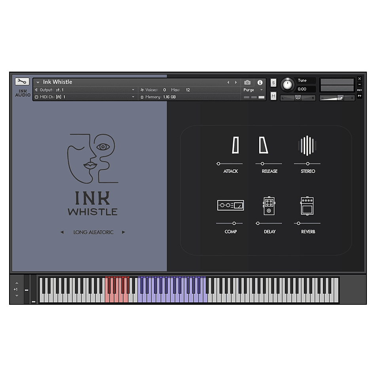376x376 pixels.
Task: Close the instrument with X button
Action: point(359,79)
